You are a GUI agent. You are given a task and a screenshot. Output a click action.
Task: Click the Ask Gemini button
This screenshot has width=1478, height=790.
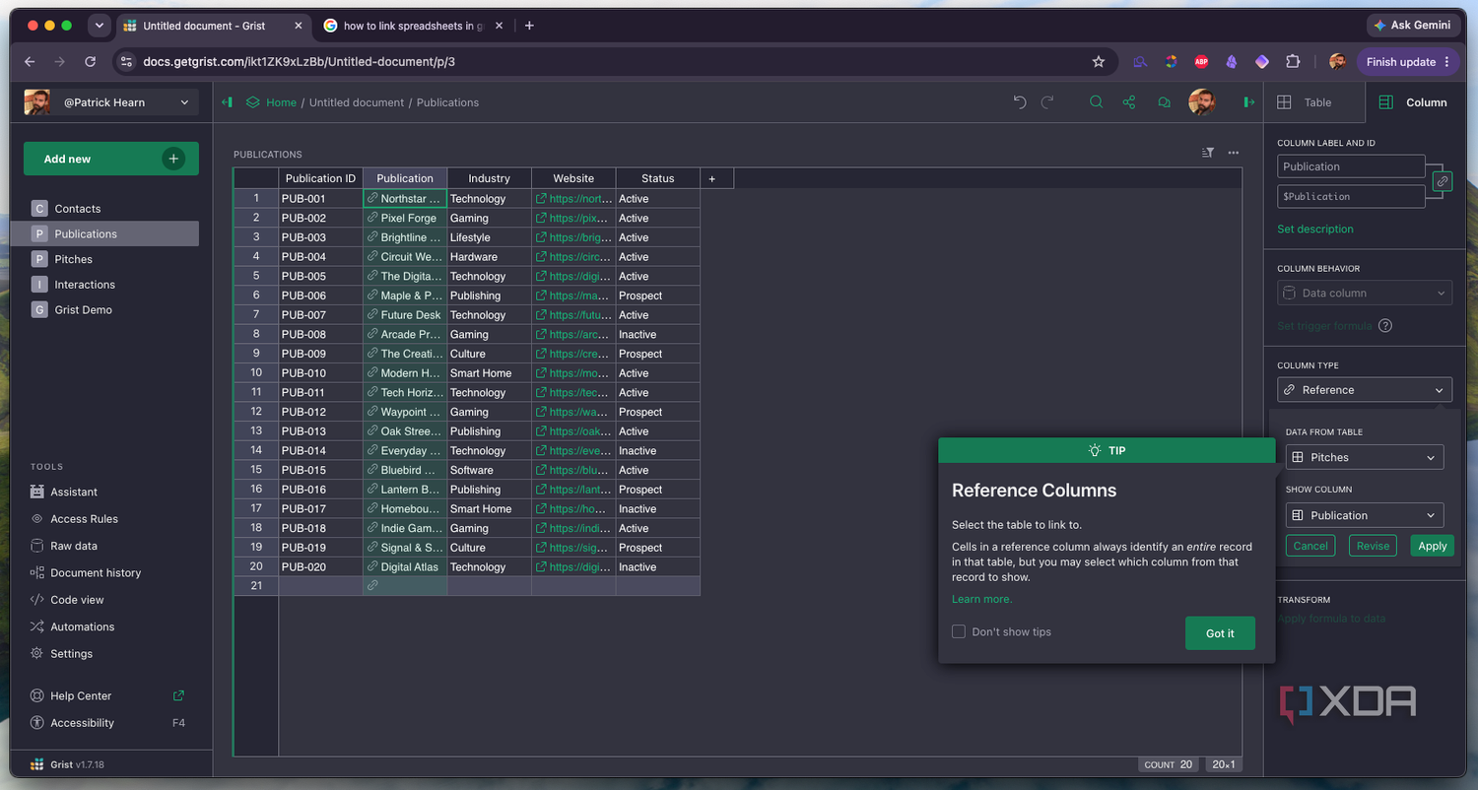[x=1413, y=26]
